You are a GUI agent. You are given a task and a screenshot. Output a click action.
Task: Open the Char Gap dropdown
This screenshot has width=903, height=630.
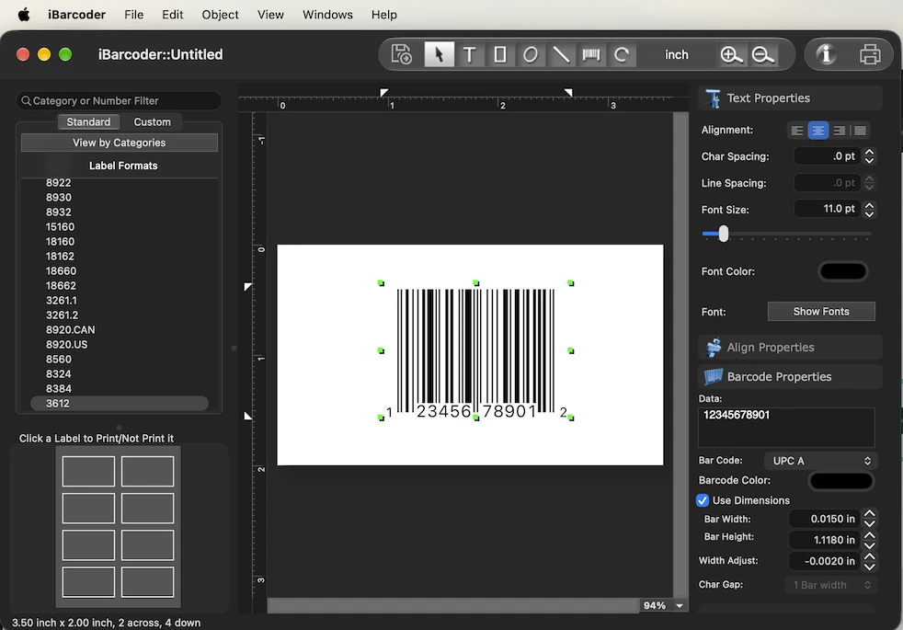click(829, 585)
